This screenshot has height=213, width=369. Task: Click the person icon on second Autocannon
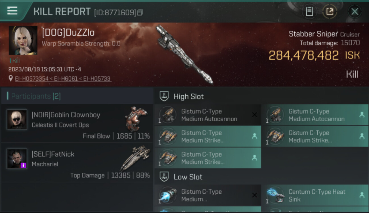[362, 114]
